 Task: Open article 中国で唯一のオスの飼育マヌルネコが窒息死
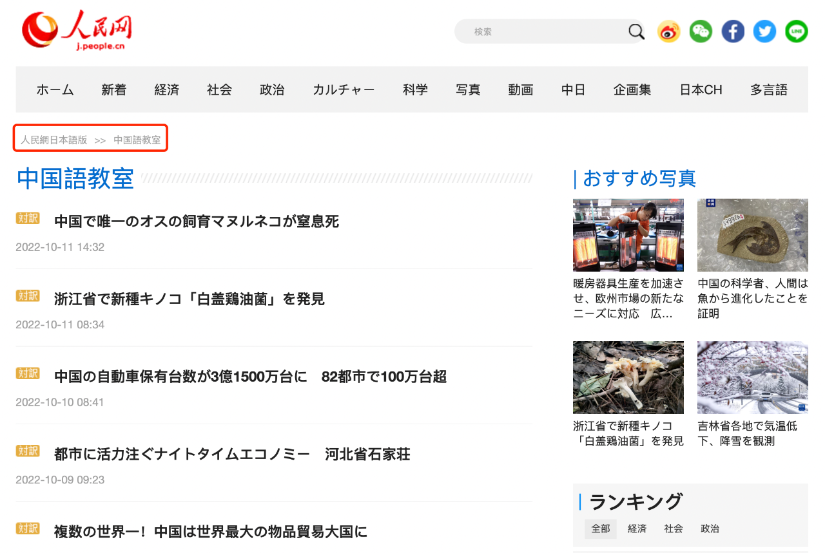[197, 221]
